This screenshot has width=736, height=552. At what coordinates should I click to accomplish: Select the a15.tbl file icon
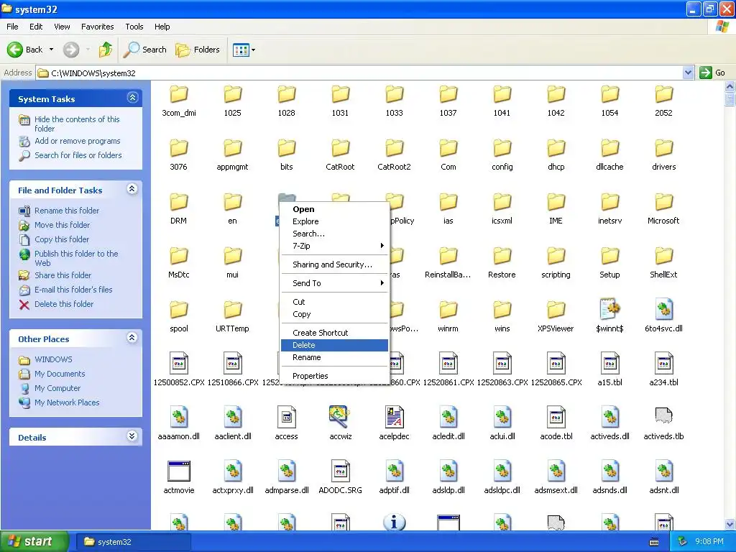tap(609, 363)
